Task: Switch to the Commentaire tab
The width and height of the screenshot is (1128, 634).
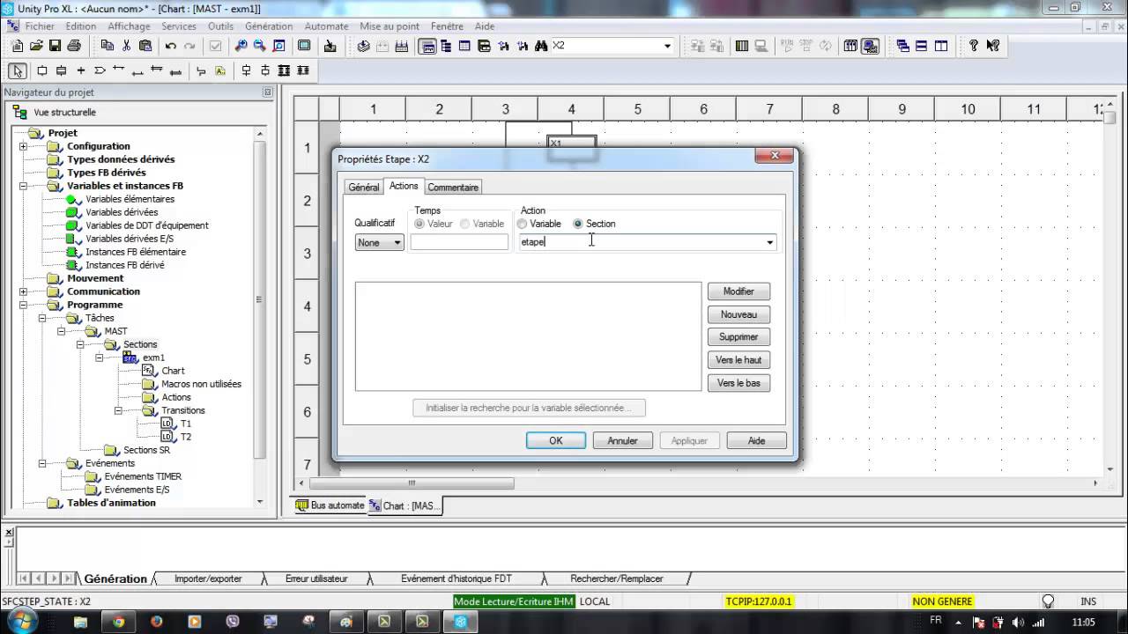Action: [453, 188]
